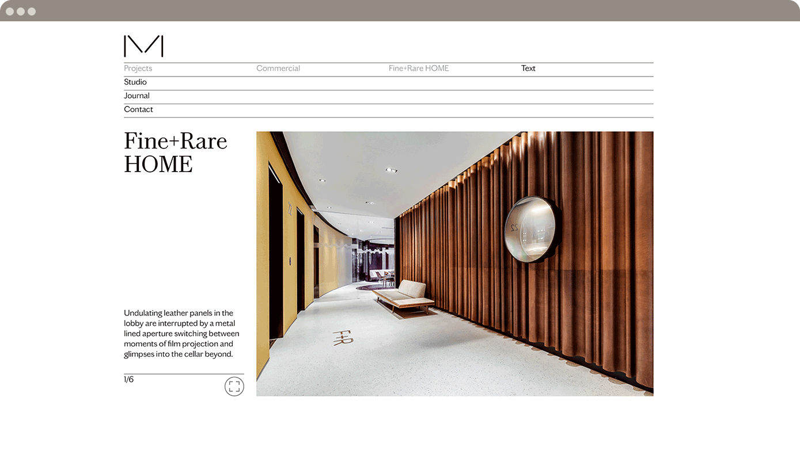Click the lobby description paragraph
This screenshot has height=473, width=800.
(181, 334)
